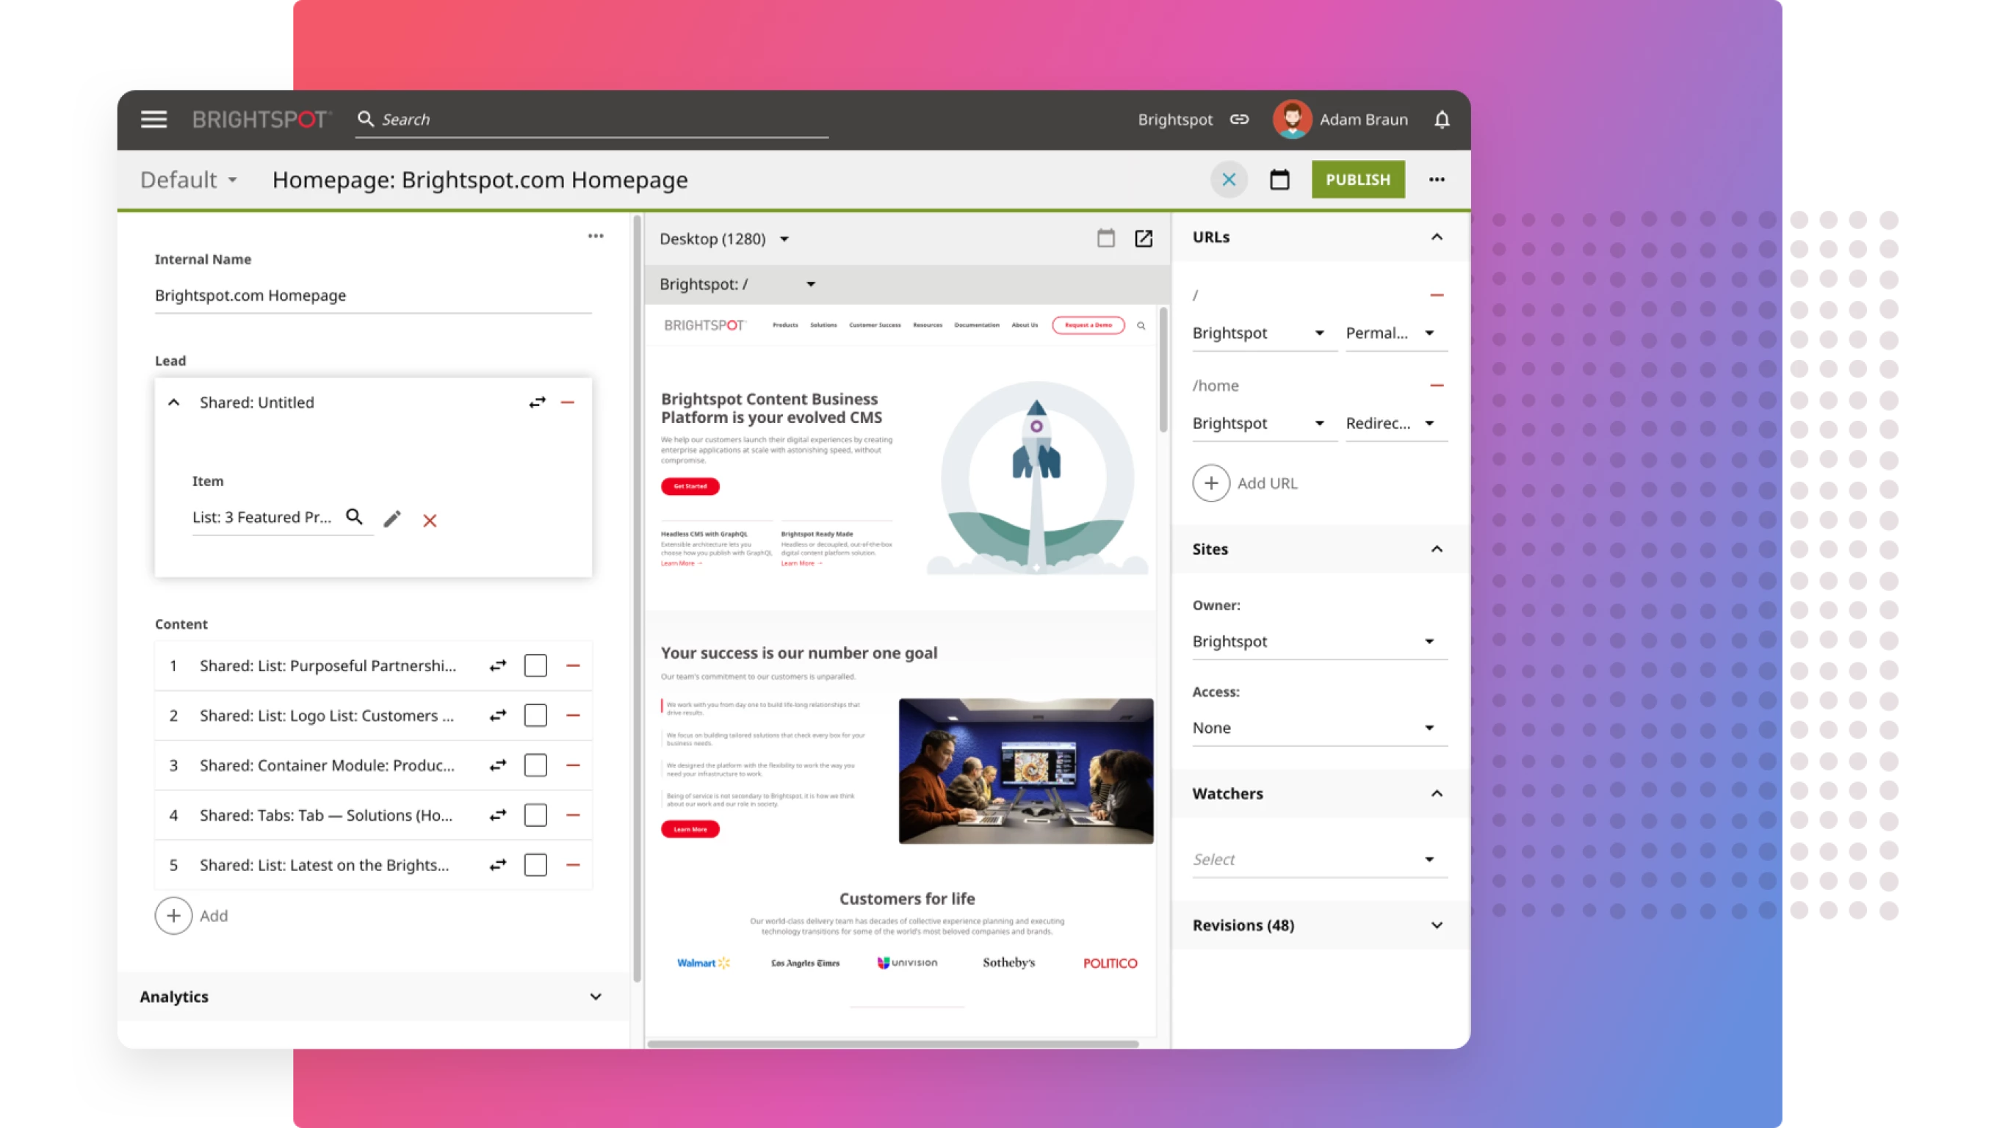Click the link/chain icon in the top bar
Viewport: 2008px width, 1128px height.
[x=1240, y=118]
